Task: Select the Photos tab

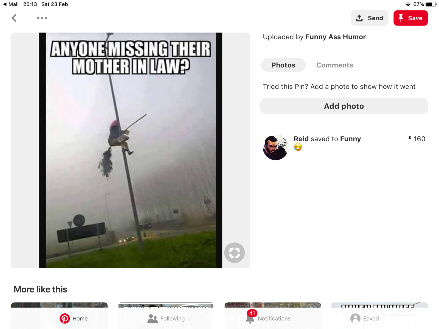Action: pyautogui.click(x=283, y=65)
